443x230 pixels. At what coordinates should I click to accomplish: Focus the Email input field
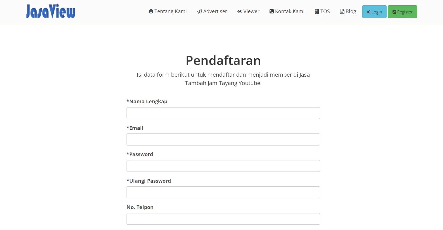coord(223,139)
